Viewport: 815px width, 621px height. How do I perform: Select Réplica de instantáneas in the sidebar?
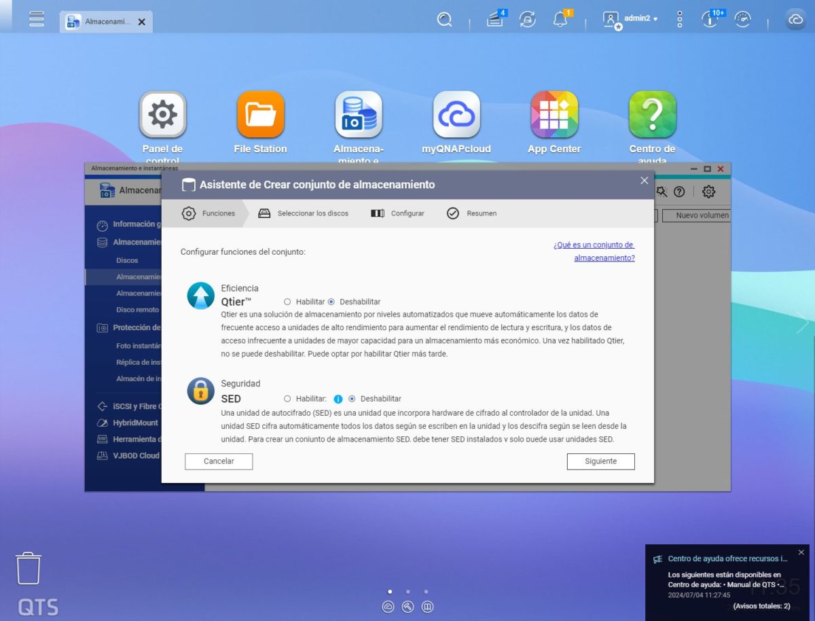point(139,362)
